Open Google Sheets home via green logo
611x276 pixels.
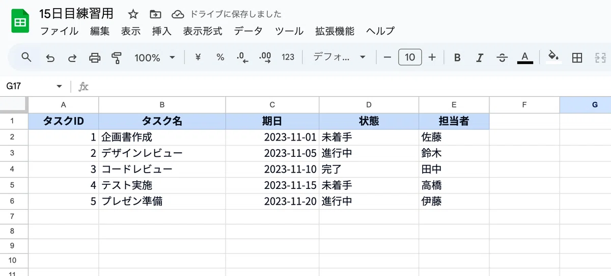(x=20, y=21)
